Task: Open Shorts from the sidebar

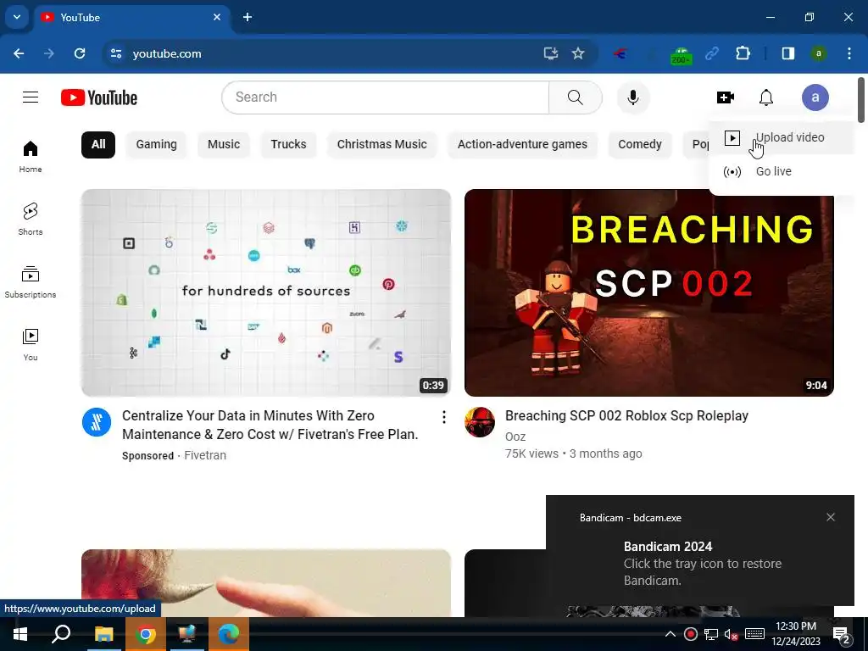Action: point(31,220)
